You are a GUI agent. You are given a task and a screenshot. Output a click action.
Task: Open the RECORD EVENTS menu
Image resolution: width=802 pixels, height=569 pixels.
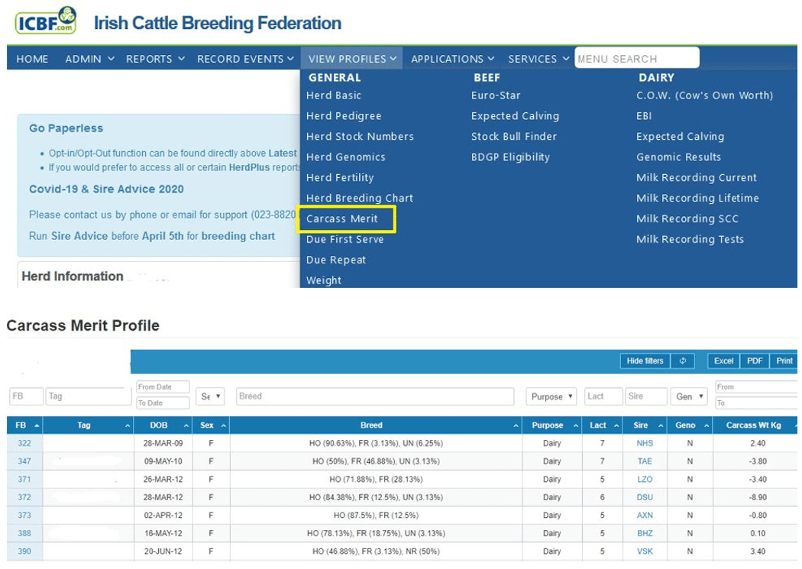(x=245, y=59)
